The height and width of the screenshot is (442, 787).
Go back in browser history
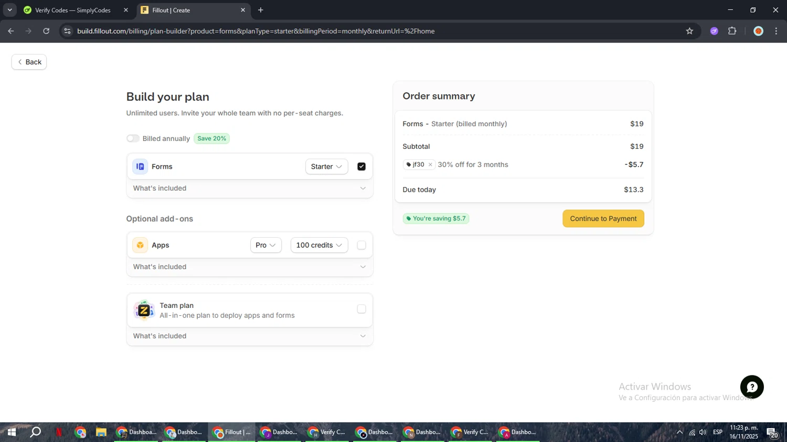pyautogui.click(x=11, y=31)
